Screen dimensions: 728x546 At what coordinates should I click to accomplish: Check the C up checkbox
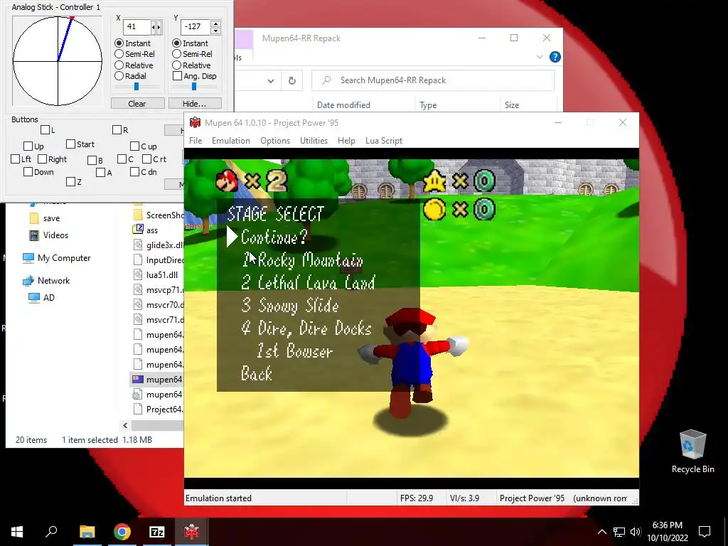(x=134, y=146)
